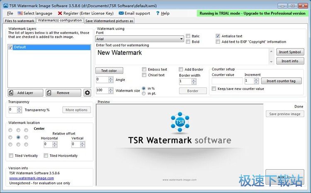
Task: Enable Chisel text checkbox
Action: click(144, 75)
